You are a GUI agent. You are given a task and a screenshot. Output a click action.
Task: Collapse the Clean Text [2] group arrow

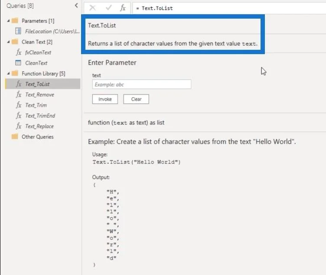8,42
